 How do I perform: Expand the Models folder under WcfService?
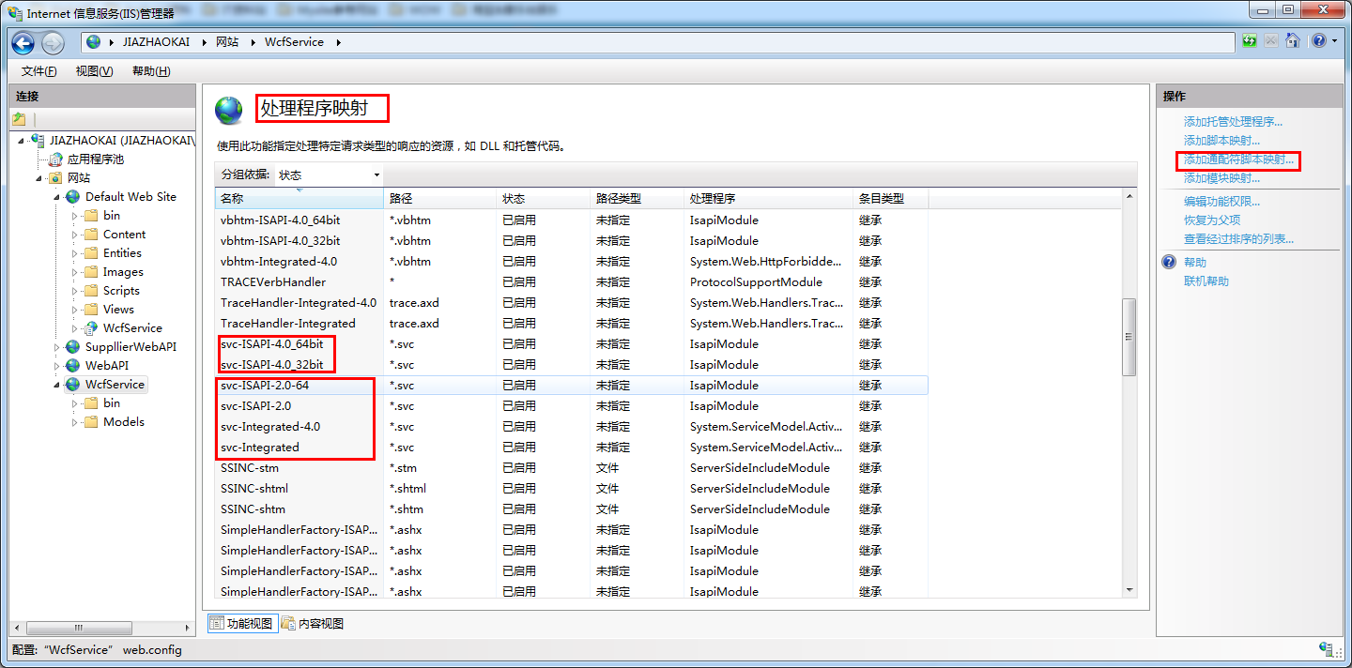75,422
